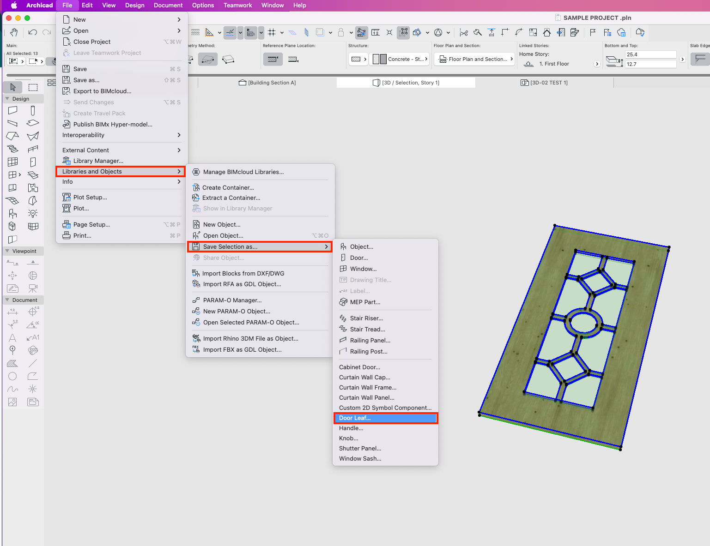Image resolution: width=710 pixels, height=546 pixels.
Task: Click the Undo arrow in toolbar
Action: (x=32, y=32)
